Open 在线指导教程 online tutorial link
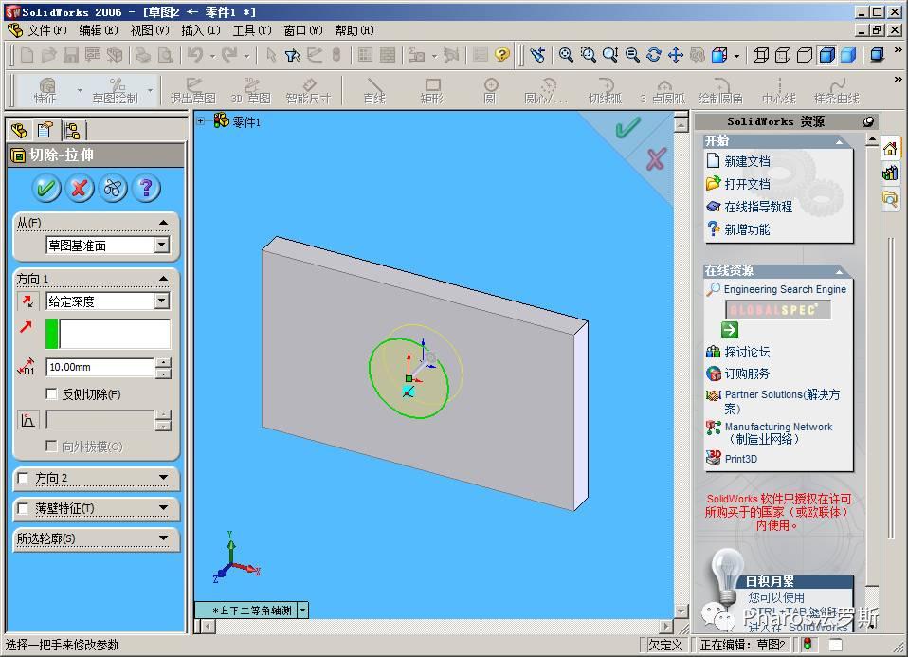The width and height of the screenshot is (908, 657). coord(758,207)
